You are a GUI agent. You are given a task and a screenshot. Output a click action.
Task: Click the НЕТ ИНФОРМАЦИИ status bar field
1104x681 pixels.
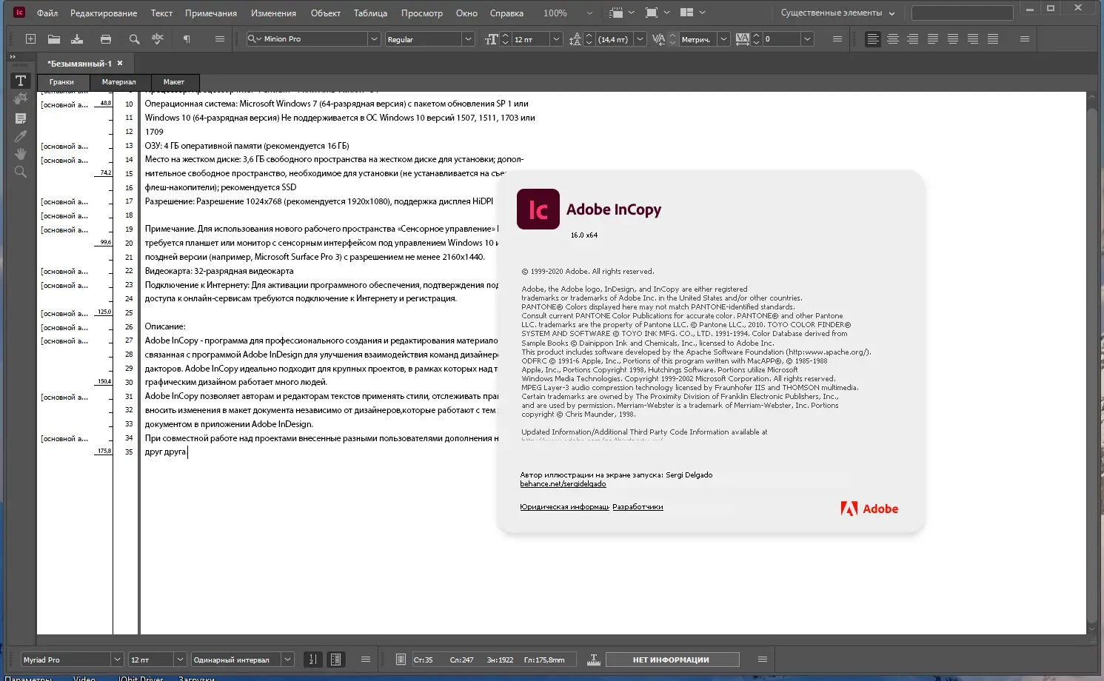672,659
